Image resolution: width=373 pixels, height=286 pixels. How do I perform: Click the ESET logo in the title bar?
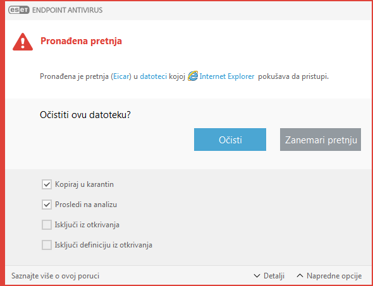(19, 10)
